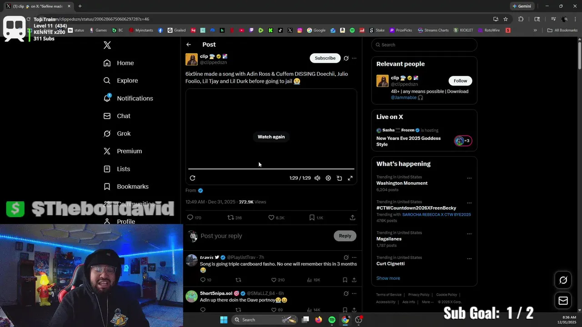This screenshot has width=582, height=327.
Task: Enable picture-in-picture for the video
Action: coord(339,178)
